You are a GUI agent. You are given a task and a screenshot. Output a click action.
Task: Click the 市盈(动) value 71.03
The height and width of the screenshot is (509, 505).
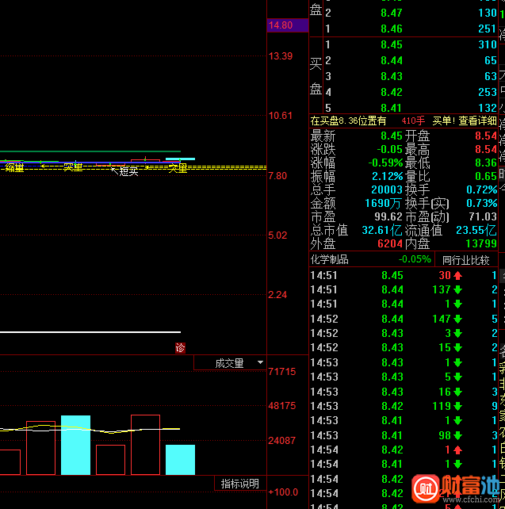pos(483,216)
